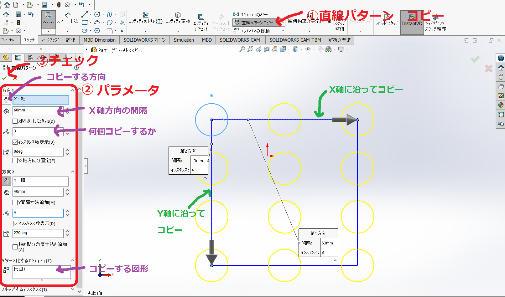Open the Sketch button dropdown arrow
Image resolution: width=505 pixels, height=297 pixels.
pyautogui.click(x=48, y=31)
